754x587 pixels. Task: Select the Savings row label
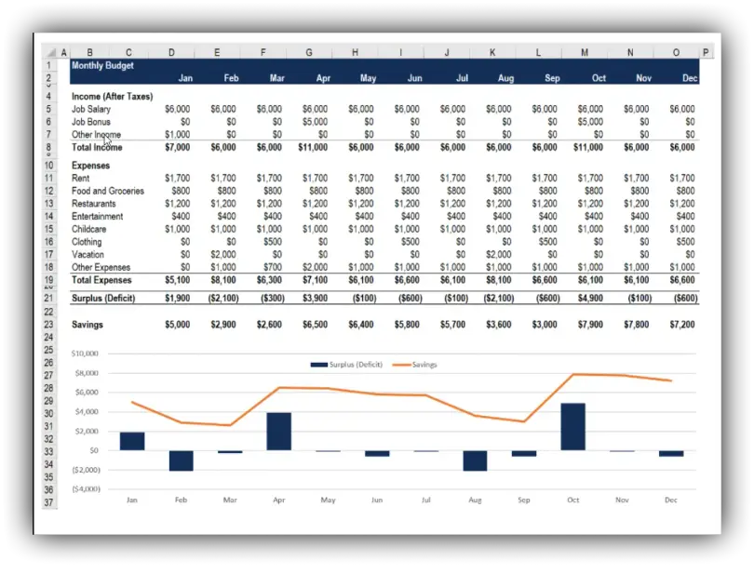87,324
